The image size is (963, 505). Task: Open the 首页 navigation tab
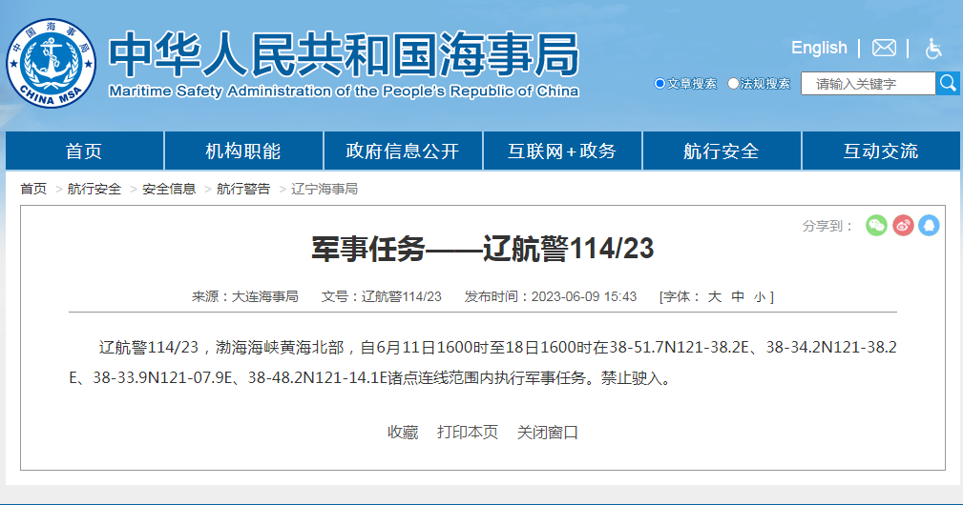84,151
